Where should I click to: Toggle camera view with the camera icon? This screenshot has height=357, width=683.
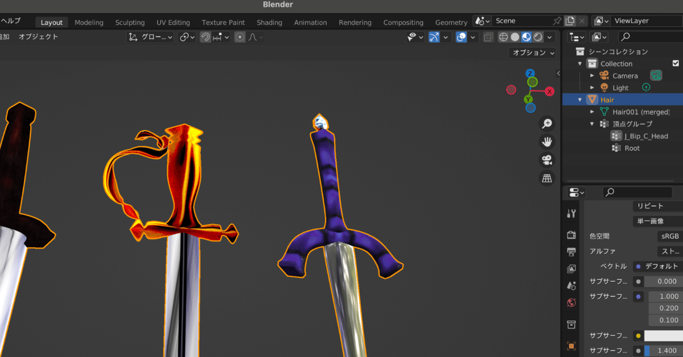pos(547,159)
